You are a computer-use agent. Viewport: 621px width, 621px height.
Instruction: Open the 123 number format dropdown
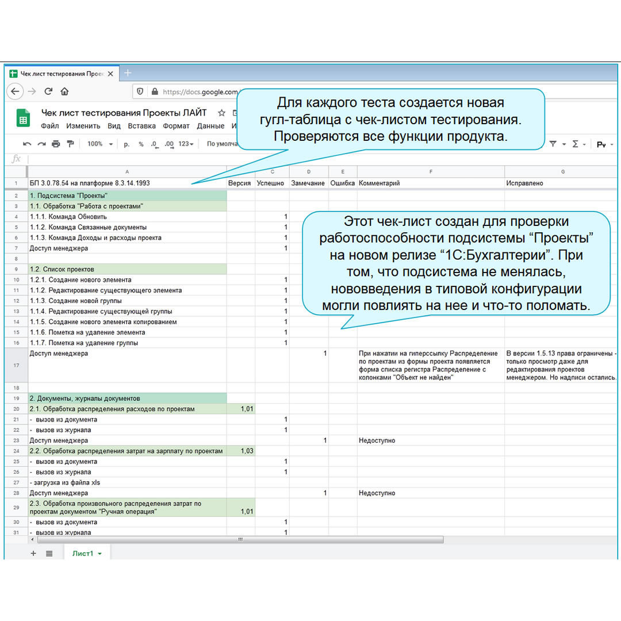(186, 144)
